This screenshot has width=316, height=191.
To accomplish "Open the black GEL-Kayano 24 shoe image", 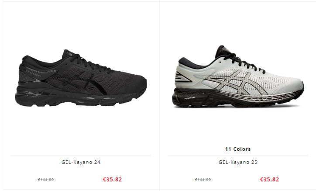I will click(81, 78).
